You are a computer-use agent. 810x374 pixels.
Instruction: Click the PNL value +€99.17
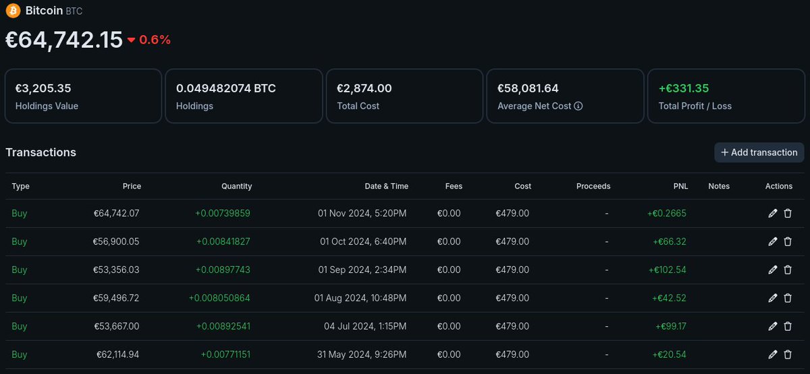tap(670, 327)
